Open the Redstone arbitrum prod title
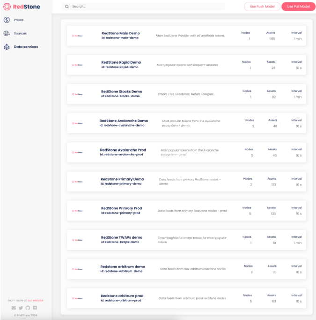This screenshot has width=316, height=320. tap(122, 296)
